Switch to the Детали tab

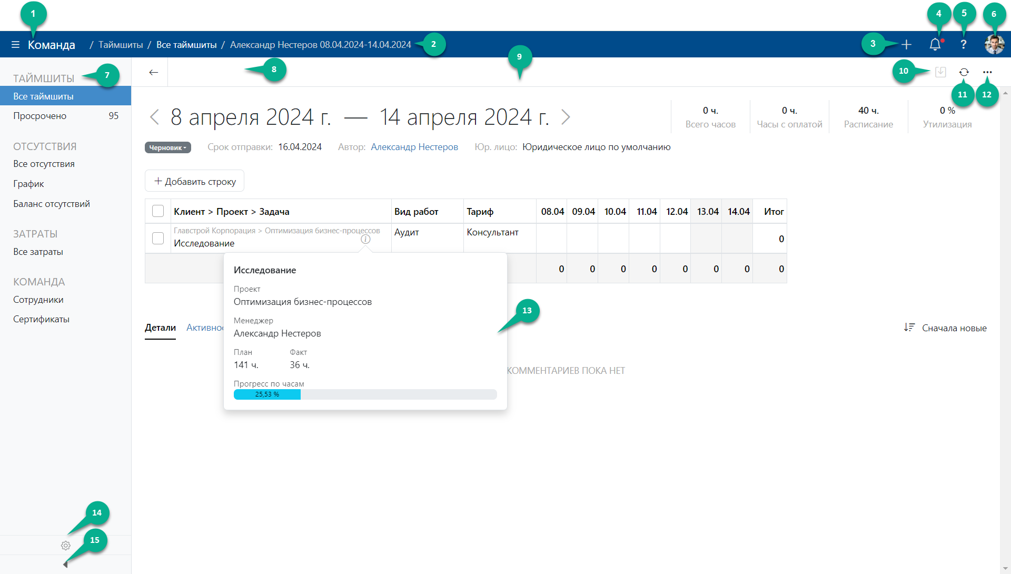click(x=160, y=328)
